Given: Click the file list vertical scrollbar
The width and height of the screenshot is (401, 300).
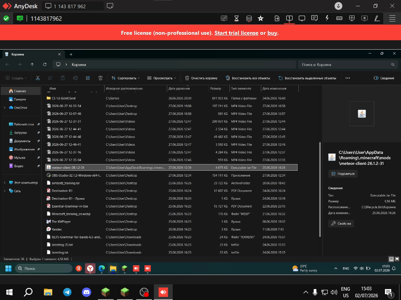Looking at the screenshot, I should (320, 189).
